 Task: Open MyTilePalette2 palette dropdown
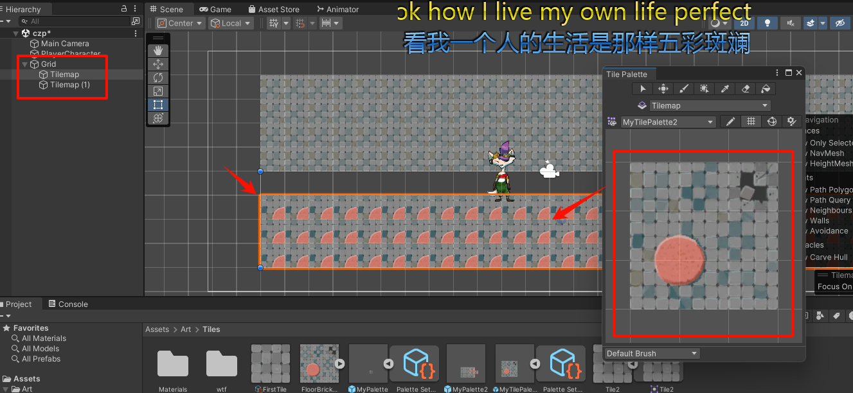point(667,121)
